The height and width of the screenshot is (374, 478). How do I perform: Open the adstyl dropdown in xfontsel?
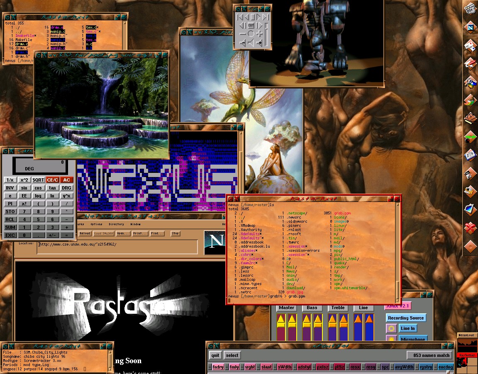[x=304, y=367]
